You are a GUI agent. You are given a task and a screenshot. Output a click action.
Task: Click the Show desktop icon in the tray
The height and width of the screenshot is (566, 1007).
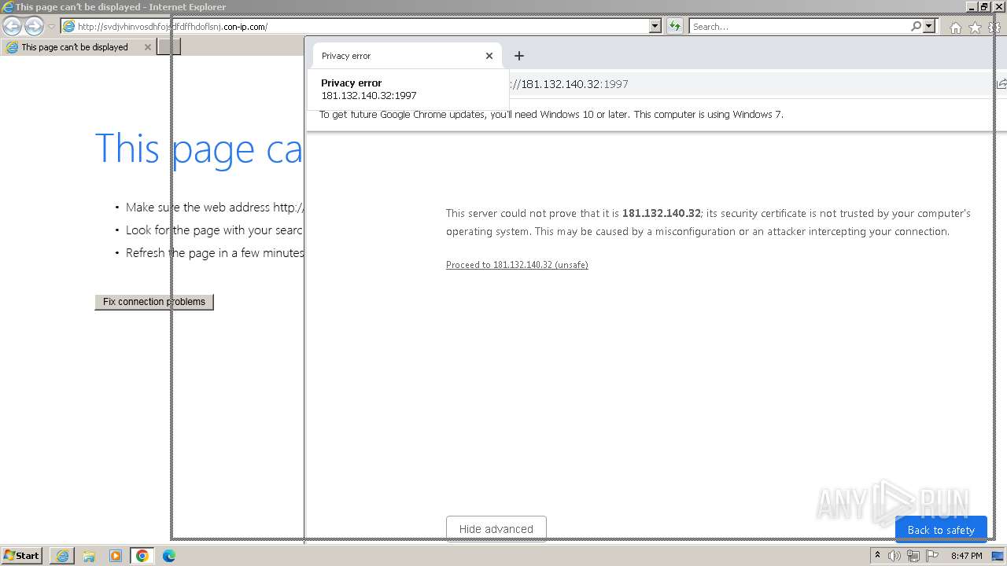(x=998, y=556)
